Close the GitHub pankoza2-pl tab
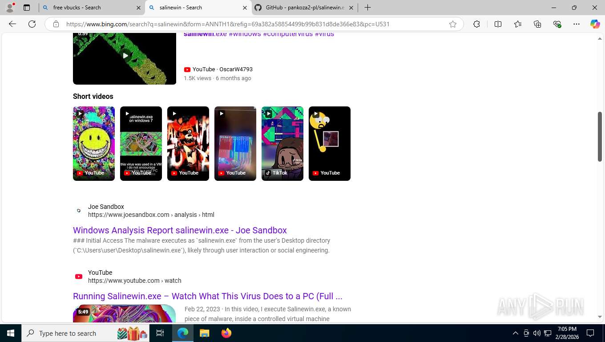605x342 pixels. (351, 8)
